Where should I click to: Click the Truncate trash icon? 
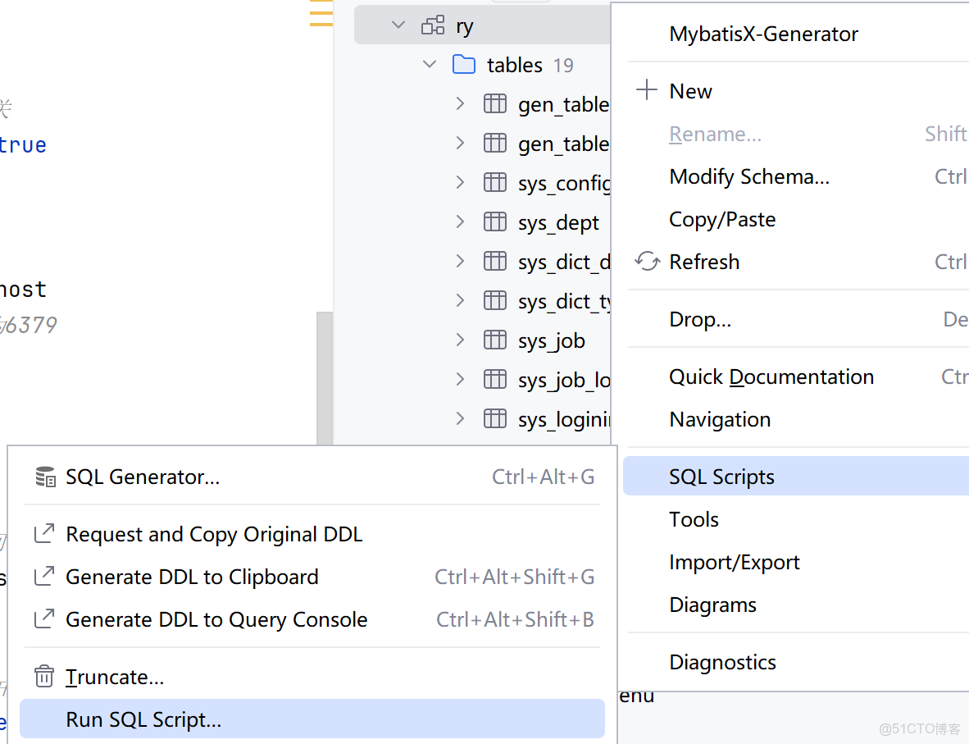[x=43, y=677]
